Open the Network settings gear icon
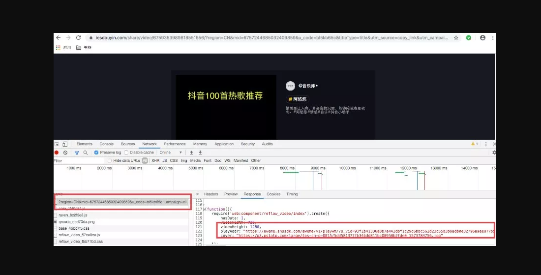Image resolution: width=541 pixels, height=275 pixels. tap(494, 153)
